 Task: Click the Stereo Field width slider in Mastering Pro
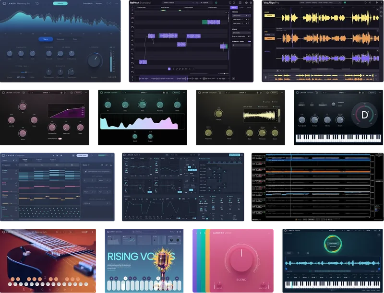(21, 72)
